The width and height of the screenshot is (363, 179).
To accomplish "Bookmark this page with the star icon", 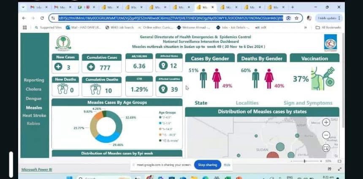I will tap(297, 18).
